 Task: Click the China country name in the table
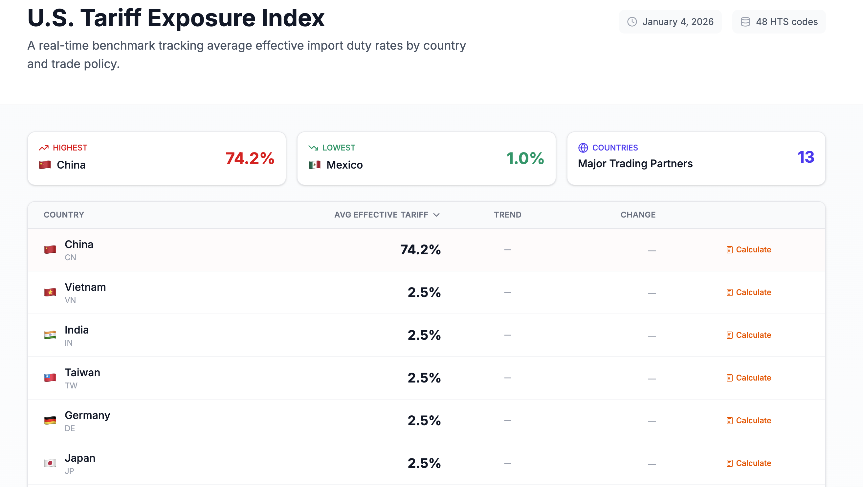79,244
